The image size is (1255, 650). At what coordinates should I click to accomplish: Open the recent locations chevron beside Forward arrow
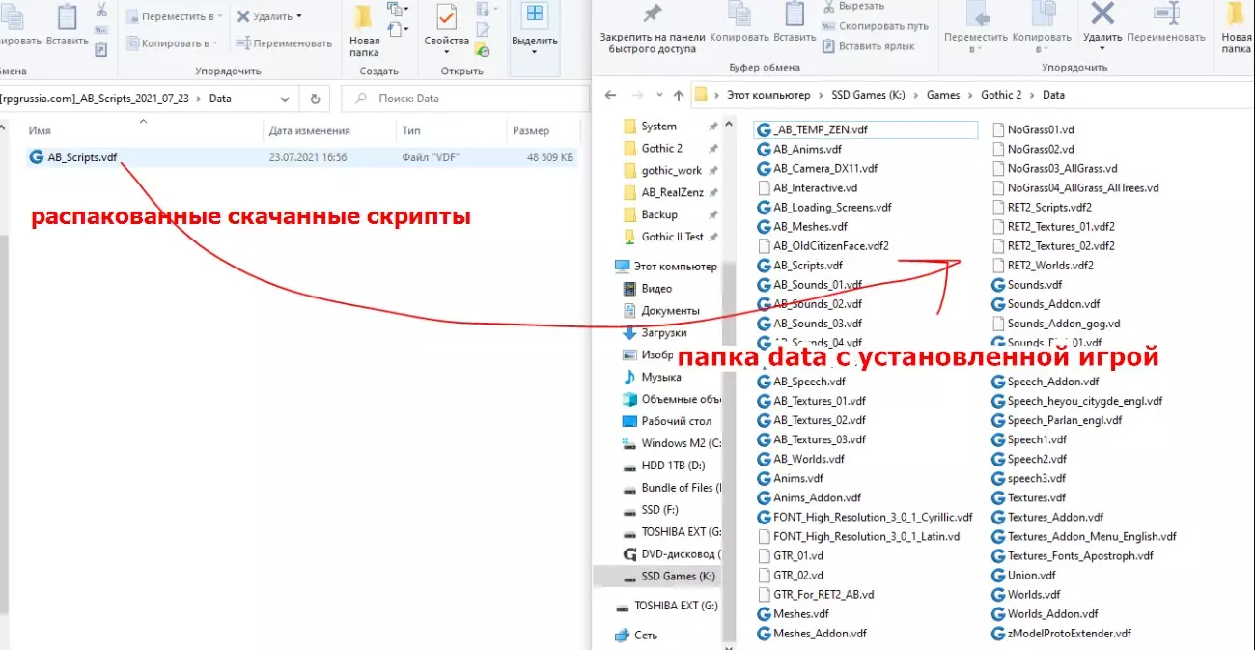pos(661,96)
